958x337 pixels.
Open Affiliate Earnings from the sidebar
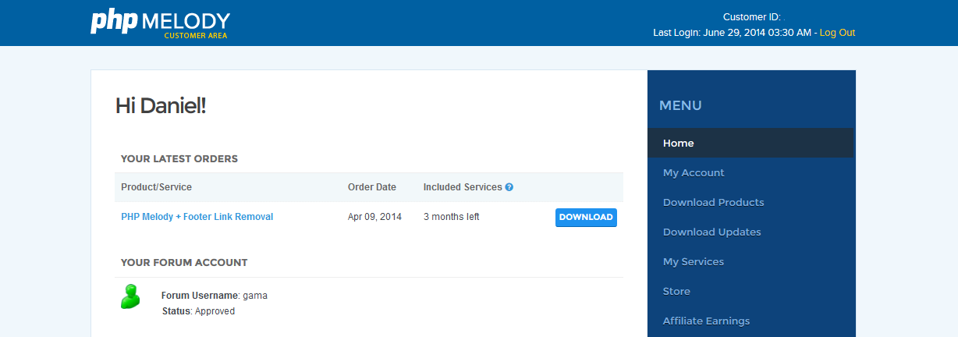(706, 321)
